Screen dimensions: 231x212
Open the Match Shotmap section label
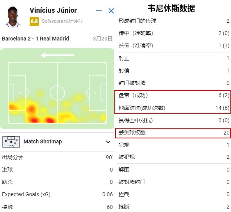(43, 141)
